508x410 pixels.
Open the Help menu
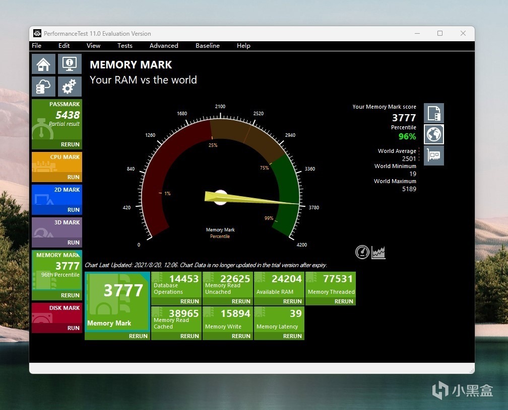click(243, 46)
